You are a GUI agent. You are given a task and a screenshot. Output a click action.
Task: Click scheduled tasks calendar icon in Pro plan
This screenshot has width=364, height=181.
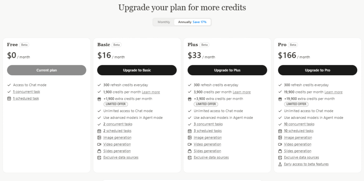(280, 131)
